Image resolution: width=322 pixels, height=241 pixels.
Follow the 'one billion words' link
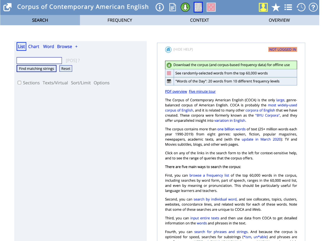click(231, 129)
